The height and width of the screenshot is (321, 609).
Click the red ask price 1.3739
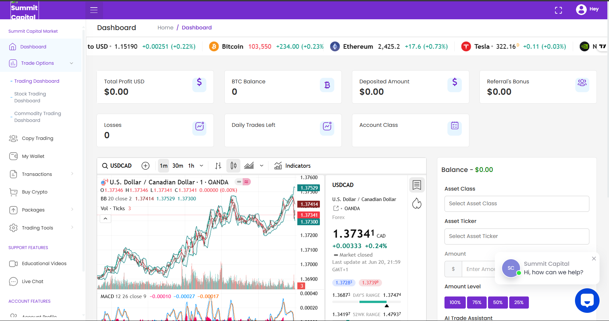pos(370,282)
